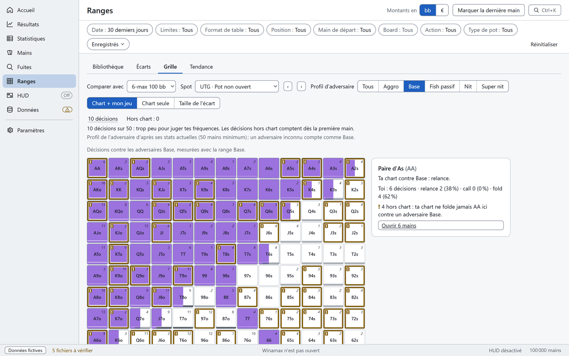Open Paramètres gear icon
Viewport: 569px width, 356px height.
(x=10, y=130)
